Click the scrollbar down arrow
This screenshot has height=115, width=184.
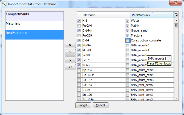click(x=176, y=98)
